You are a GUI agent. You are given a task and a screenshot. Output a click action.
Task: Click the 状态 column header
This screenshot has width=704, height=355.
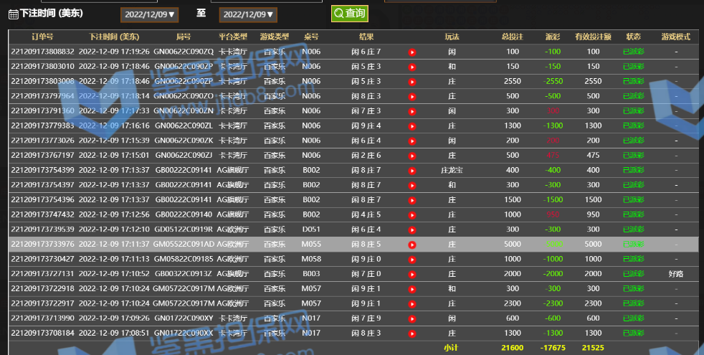pyautogui.click(x=634, y=37)
